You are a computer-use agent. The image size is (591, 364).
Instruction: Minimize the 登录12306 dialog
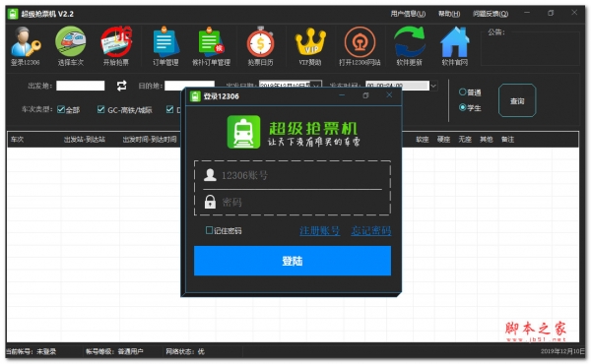click(x=342, y=95)
